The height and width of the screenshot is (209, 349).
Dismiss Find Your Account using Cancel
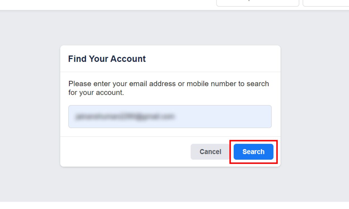coord(210,152)
